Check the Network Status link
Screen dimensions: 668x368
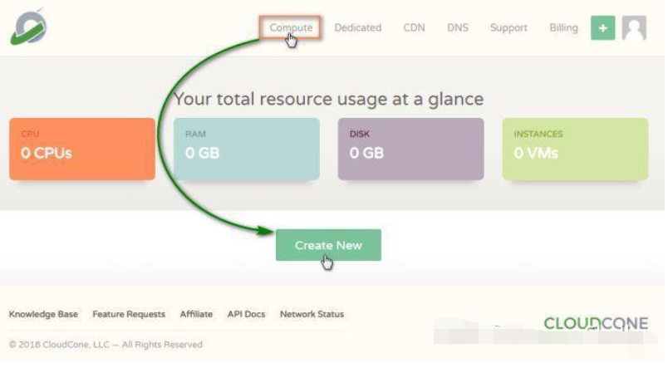pyautogui.click(x=312, y=314)
